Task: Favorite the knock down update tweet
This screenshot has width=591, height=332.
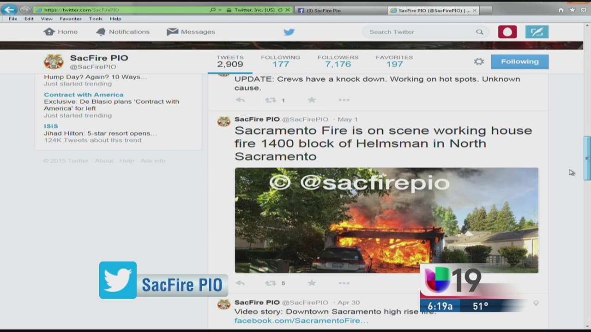Action: pos(312,100)
